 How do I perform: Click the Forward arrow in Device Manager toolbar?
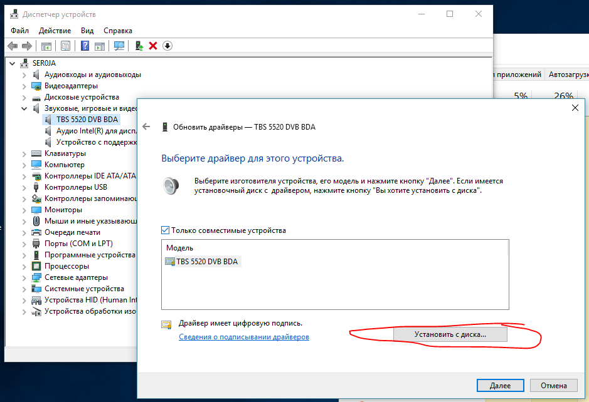(x=27, y=46)
